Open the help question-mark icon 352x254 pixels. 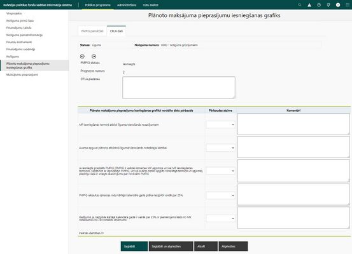pyautogui.click(x=319, y=4)
